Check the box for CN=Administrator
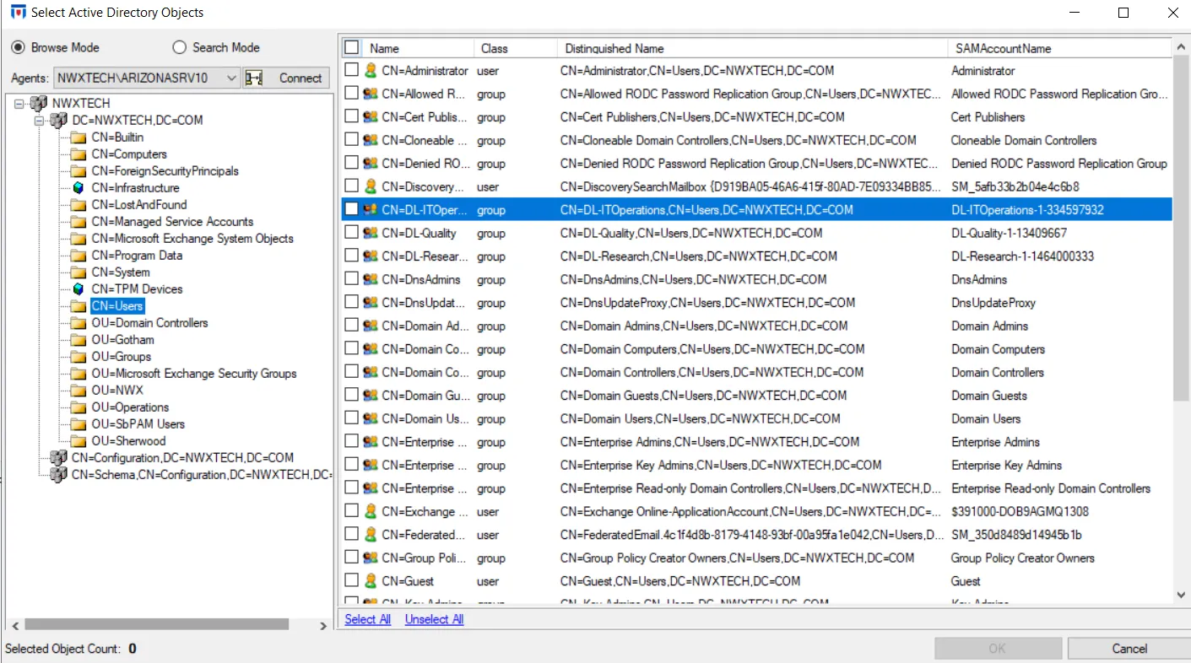 [351, 71]
